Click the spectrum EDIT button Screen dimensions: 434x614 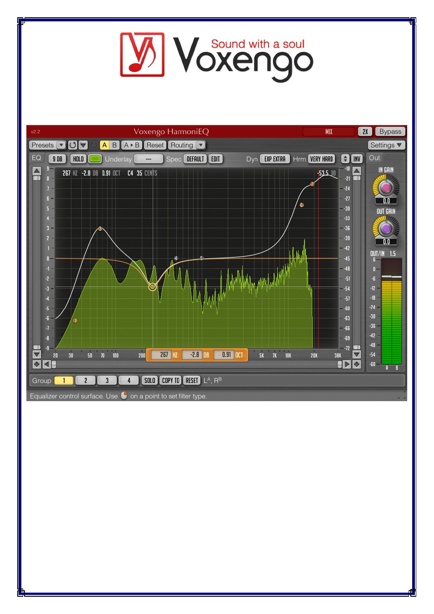tap(215, 159)
